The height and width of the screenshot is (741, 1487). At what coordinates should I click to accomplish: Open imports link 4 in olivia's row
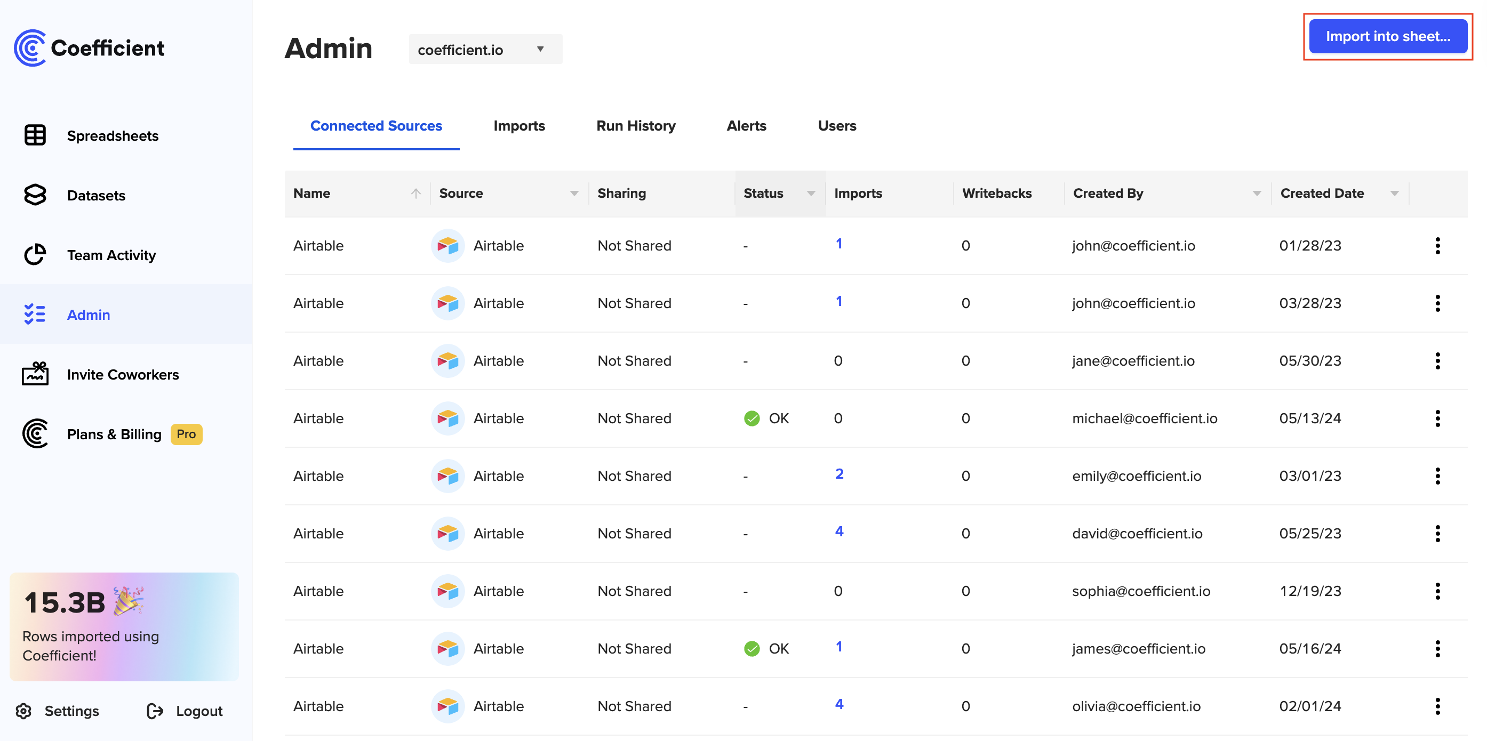point(840,704)
